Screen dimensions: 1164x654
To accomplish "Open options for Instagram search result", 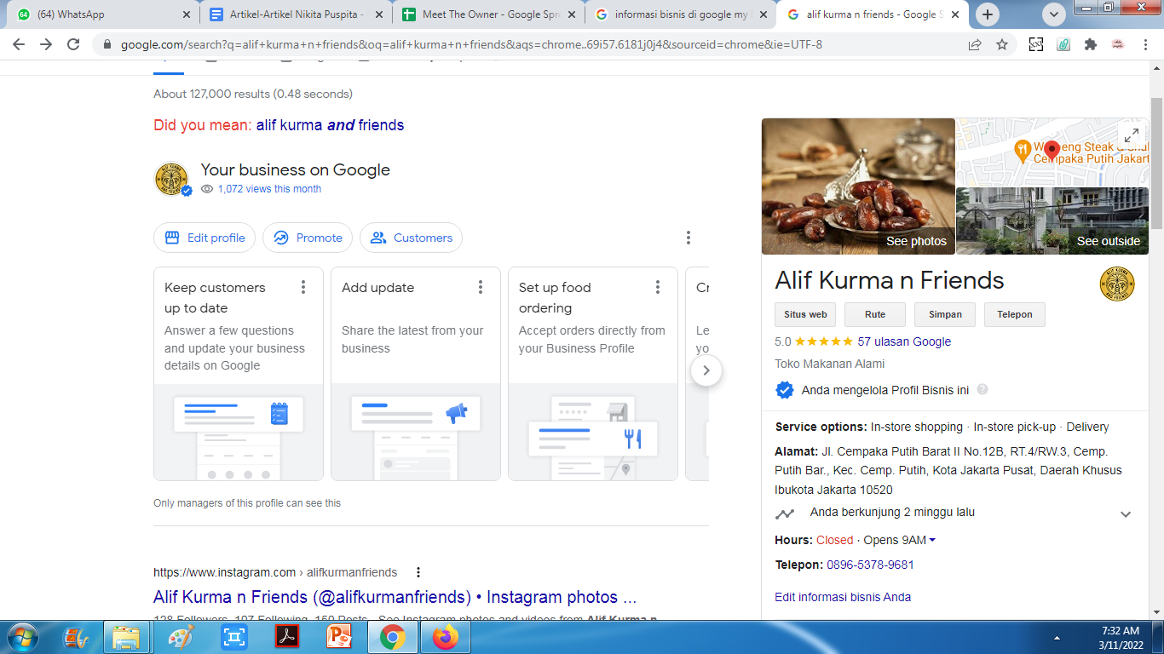I will 418,572.
